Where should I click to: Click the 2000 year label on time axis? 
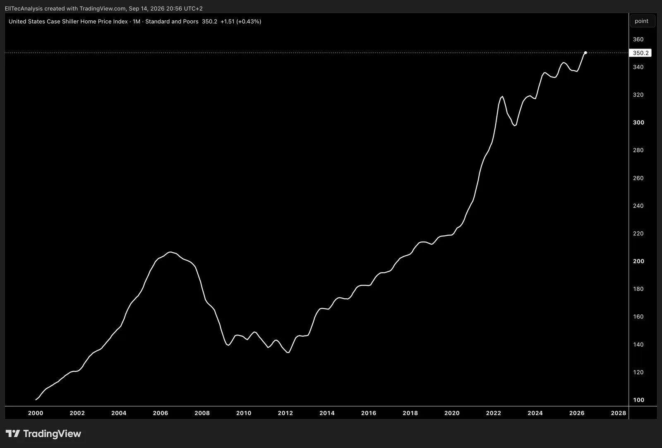(x=36, y=413)
